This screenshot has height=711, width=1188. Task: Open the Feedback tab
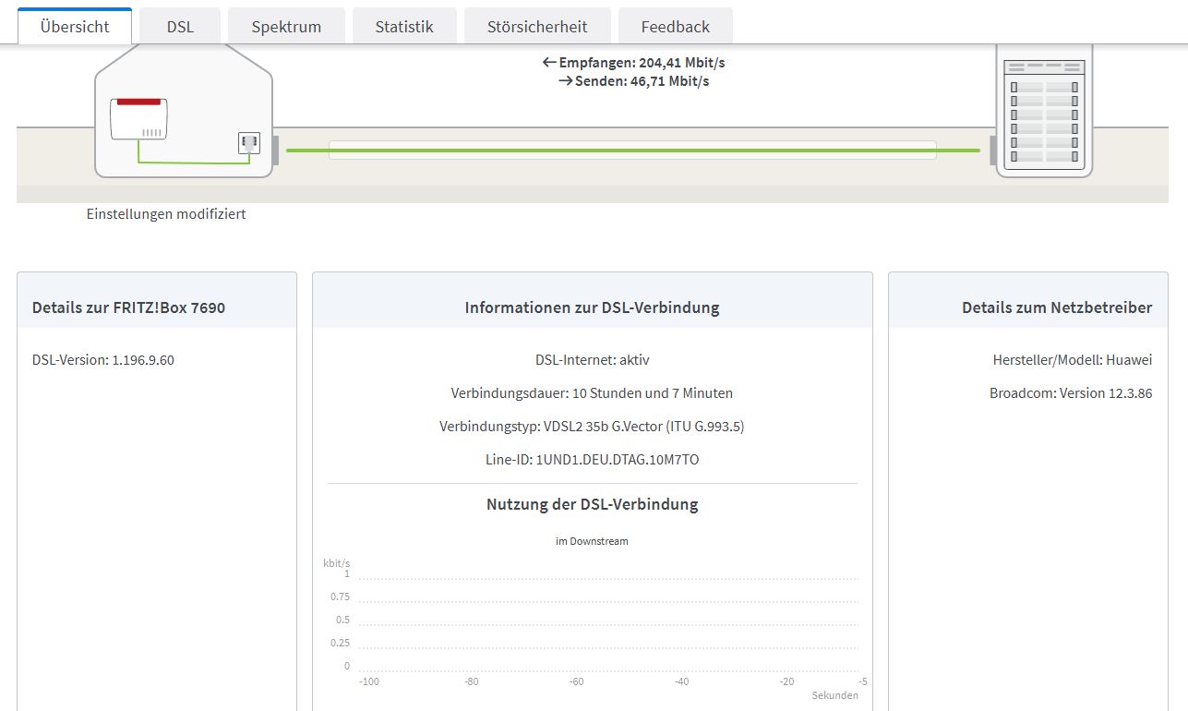tap(676, 27)
